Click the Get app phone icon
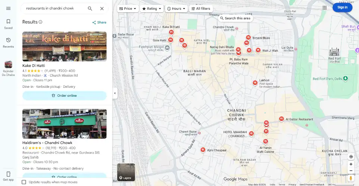359x186 pixels. (x=8, y=174)
